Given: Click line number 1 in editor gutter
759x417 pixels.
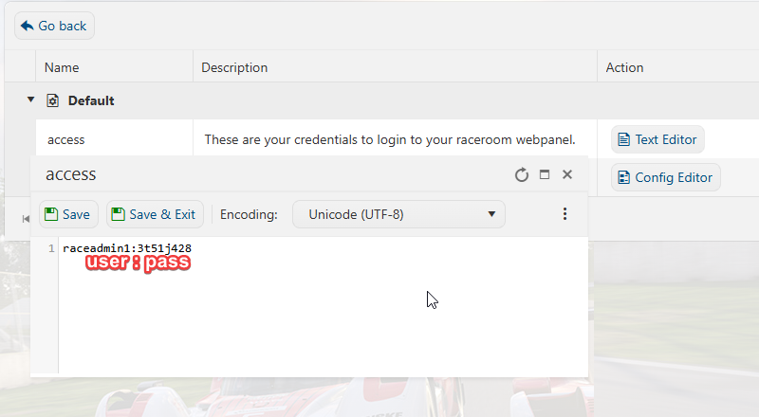Looking at the screenshot, I should pyautogui.click(x=51, y=248).
